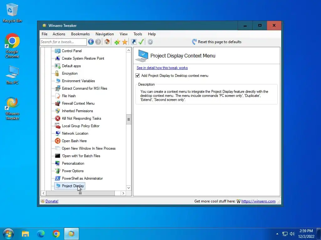Click the taskbar clock showing 2:59 PM
The image size is (321, 240).
click(306, 234)
